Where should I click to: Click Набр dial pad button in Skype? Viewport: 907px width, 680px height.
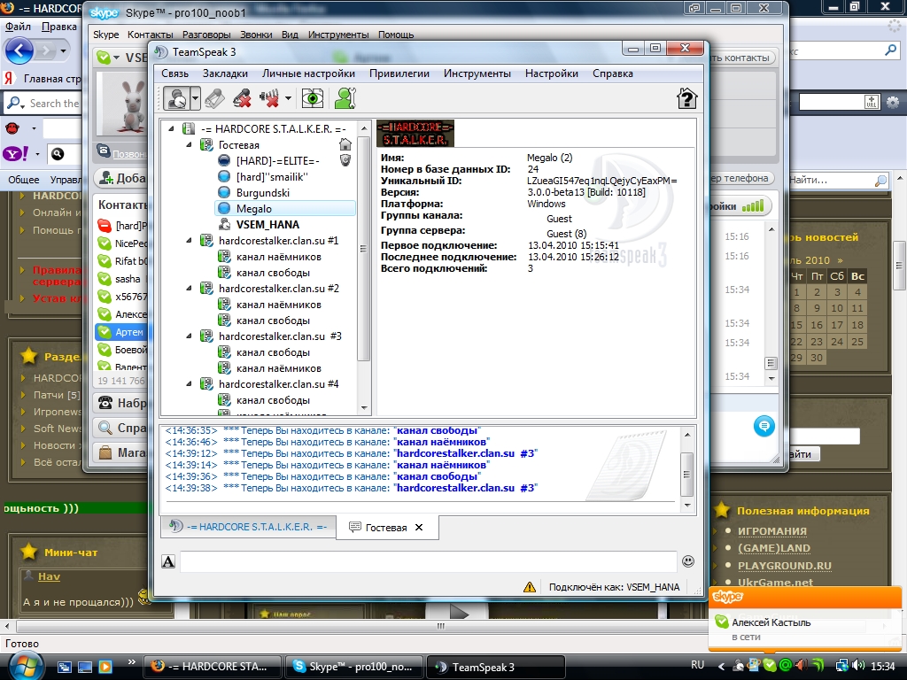[120, 403]
